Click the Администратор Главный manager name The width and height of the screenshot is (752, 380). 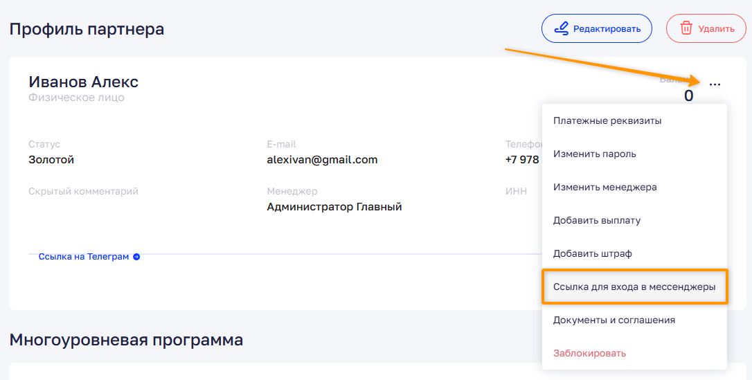(334, 207)
